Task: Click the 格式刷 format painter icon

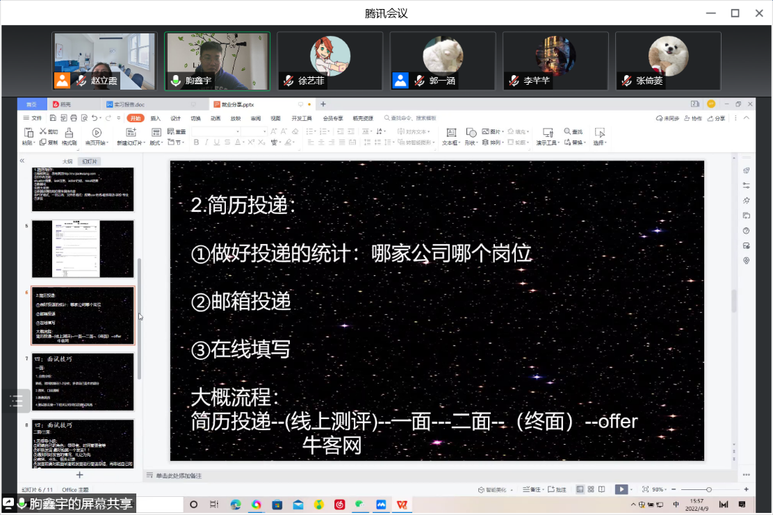Action: (70, 132)
